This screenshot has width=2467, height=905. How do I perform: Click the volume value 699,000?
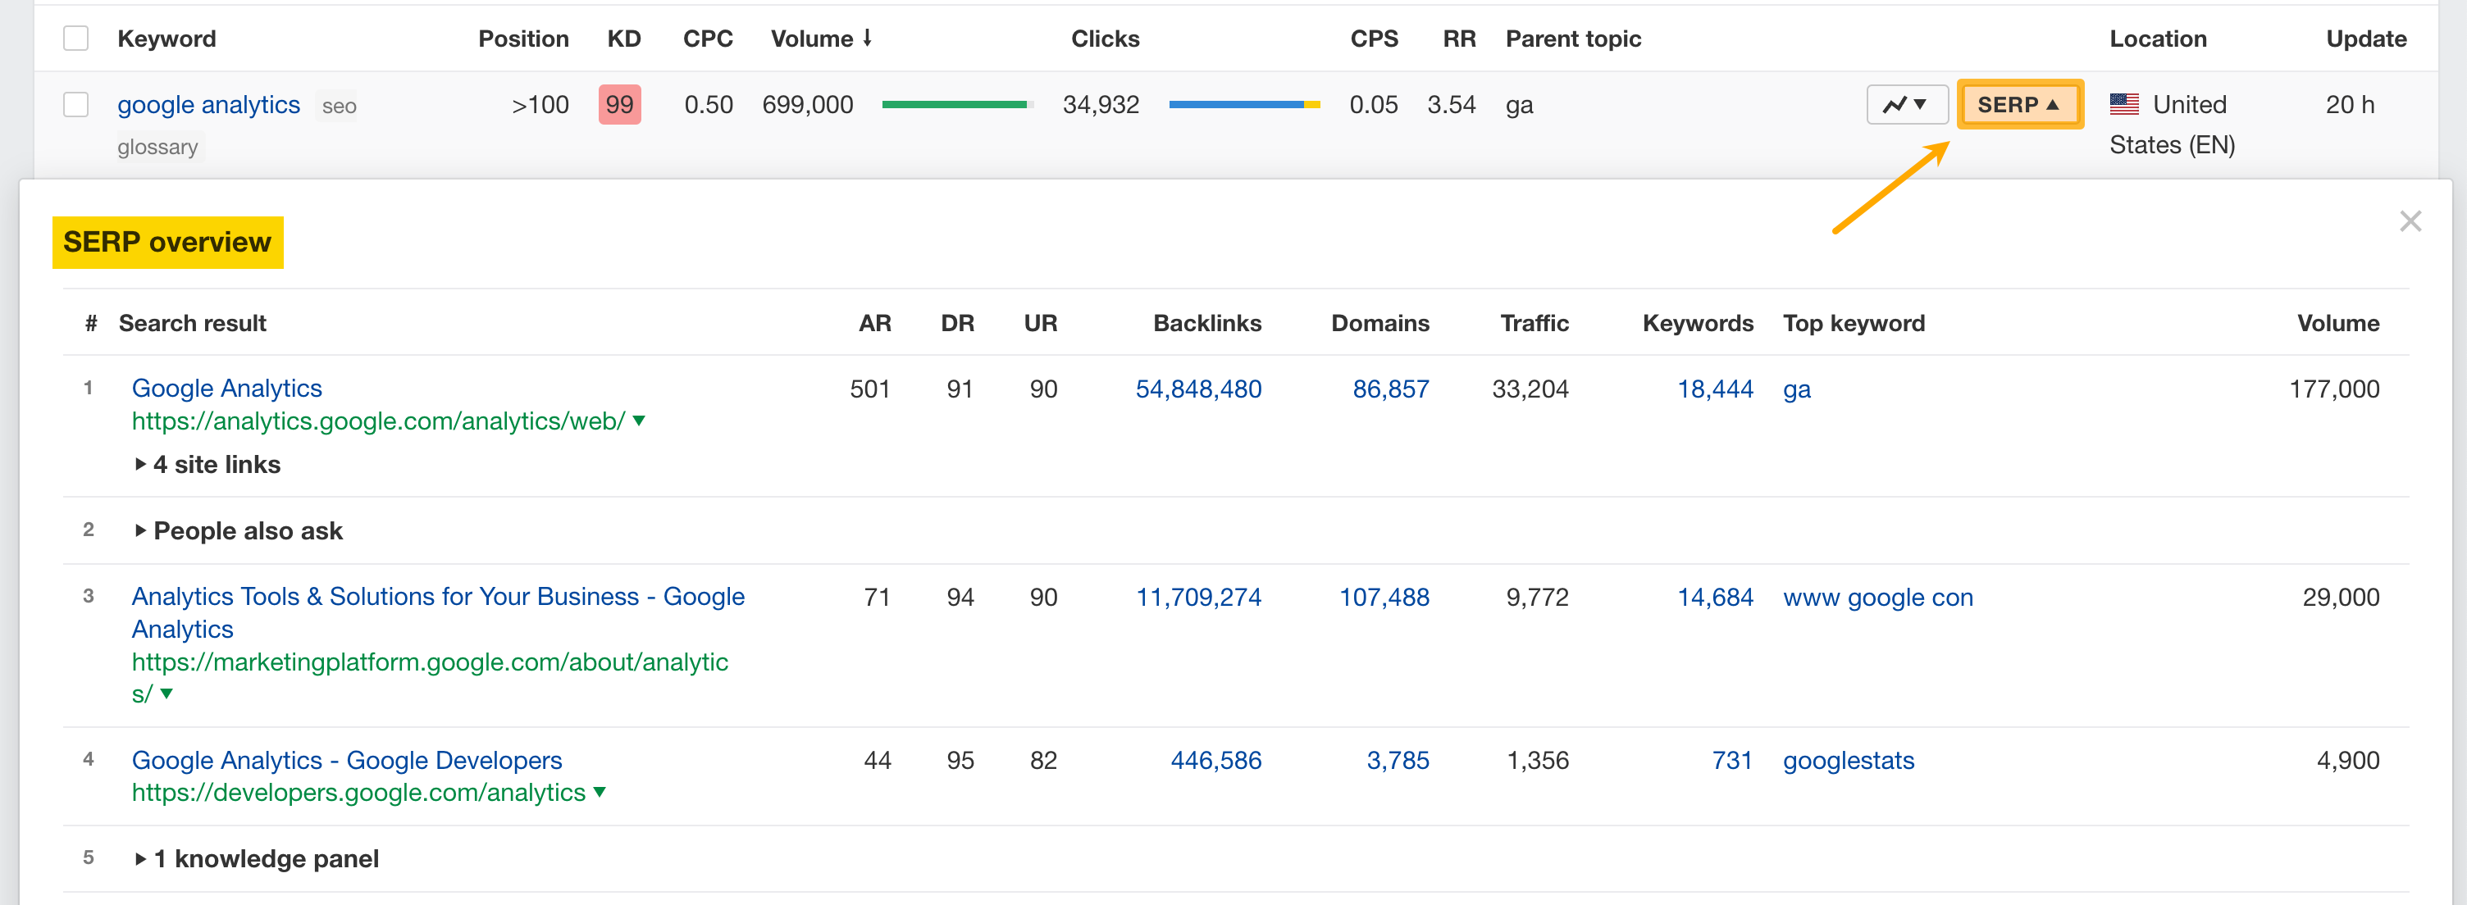(x=807, y=104)
